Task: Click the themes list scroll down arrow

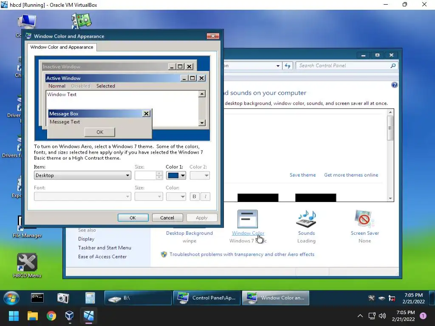Action: click(x=390, y=199)
